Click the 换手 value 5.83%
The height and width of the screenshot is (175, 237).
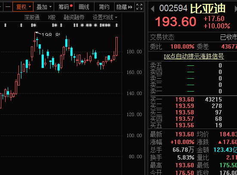pyautogui.click(x=186, y=158)
